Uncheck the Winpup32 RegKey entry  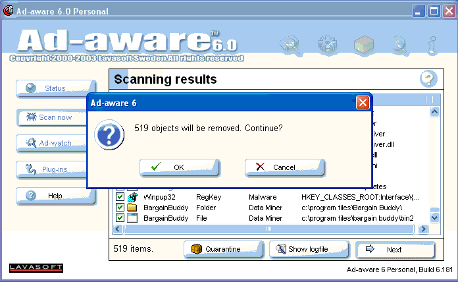pos(120,197)
